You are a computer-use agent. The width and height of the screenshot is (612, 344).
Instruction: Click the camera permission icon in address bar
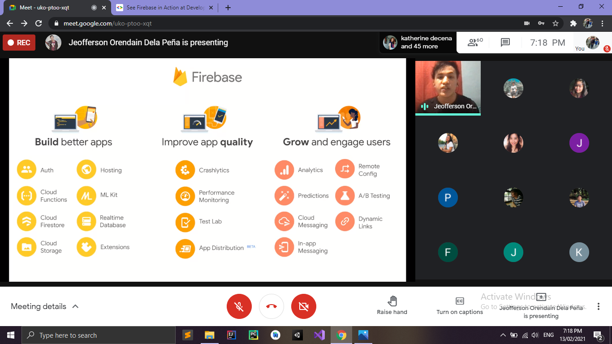tap(527, 23)
